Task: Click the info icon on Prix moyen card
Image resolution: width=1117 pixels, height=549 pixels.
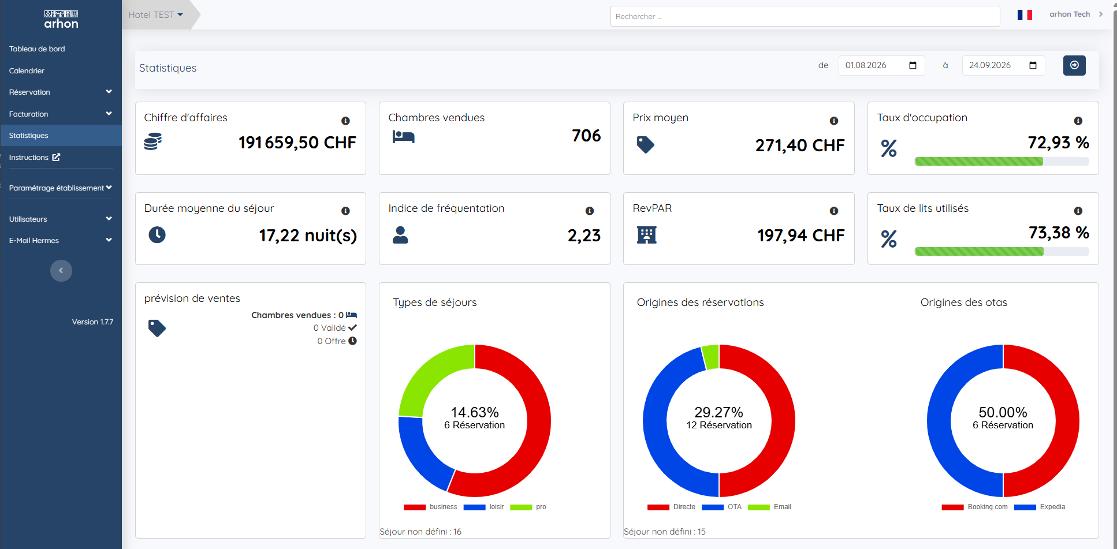Action: click(x=834, y=121)
